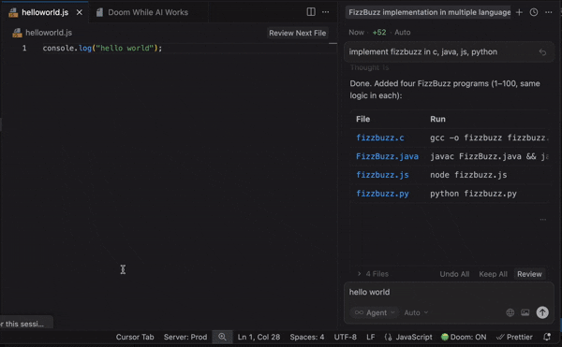Screen dimensions: 562x347
Task: Change line ending via LF
Action: point(371,337)
